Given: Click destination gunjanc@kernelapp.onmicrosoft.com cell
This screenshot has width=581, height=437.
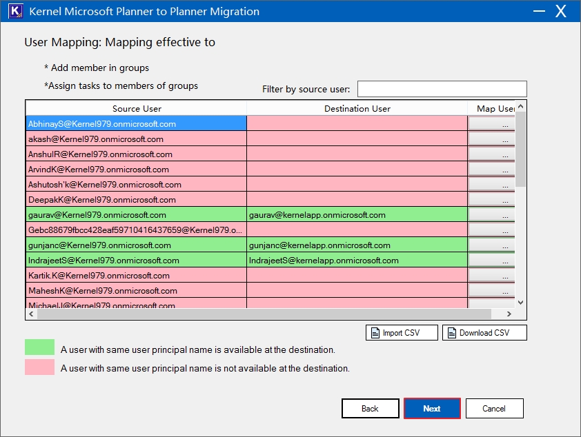Looking at the screenshot, I should (357, 245).
